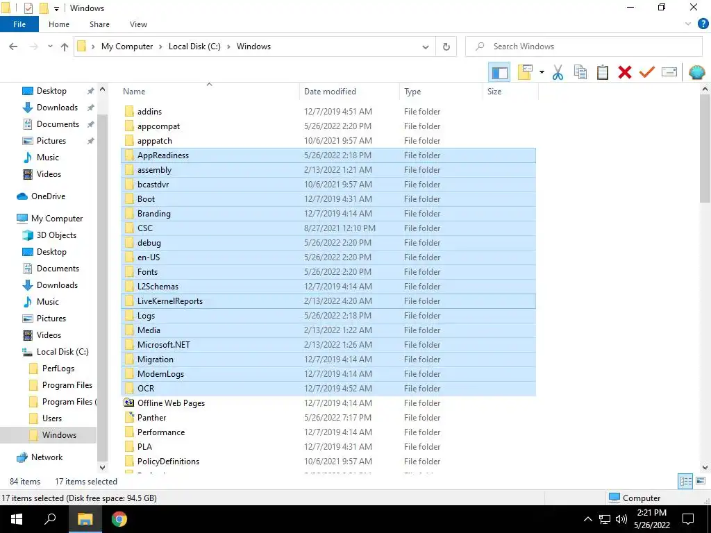Open OneDrive in the navigation pane
This screenshot has width=711, height=533.
[x=48, y=196]
